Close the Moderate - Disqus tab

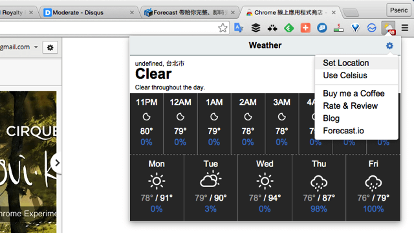[132, 12]
